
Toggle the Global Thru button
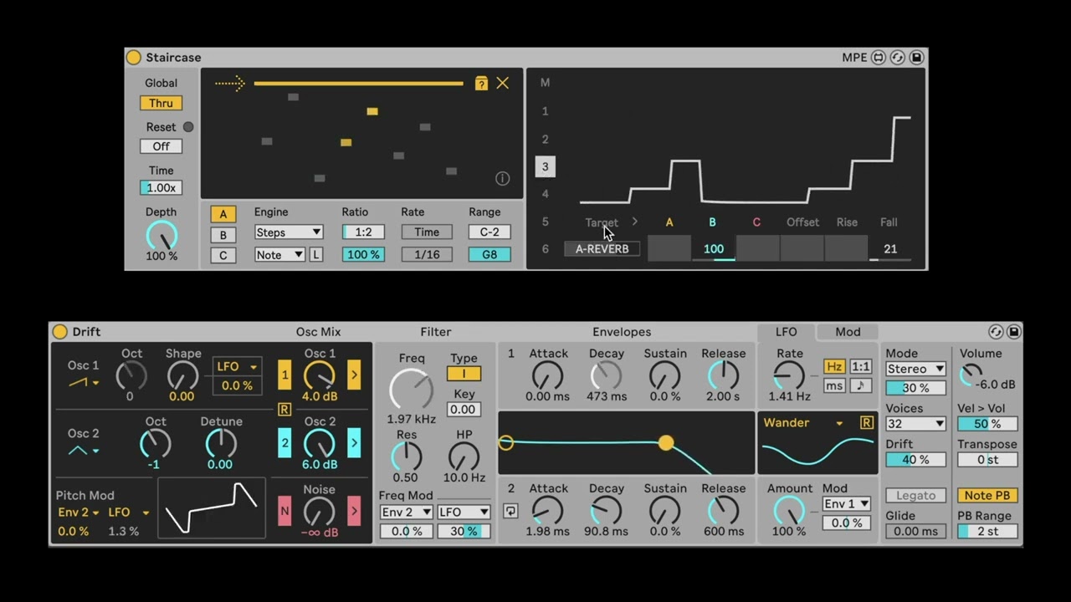click(x=161, y=104)
